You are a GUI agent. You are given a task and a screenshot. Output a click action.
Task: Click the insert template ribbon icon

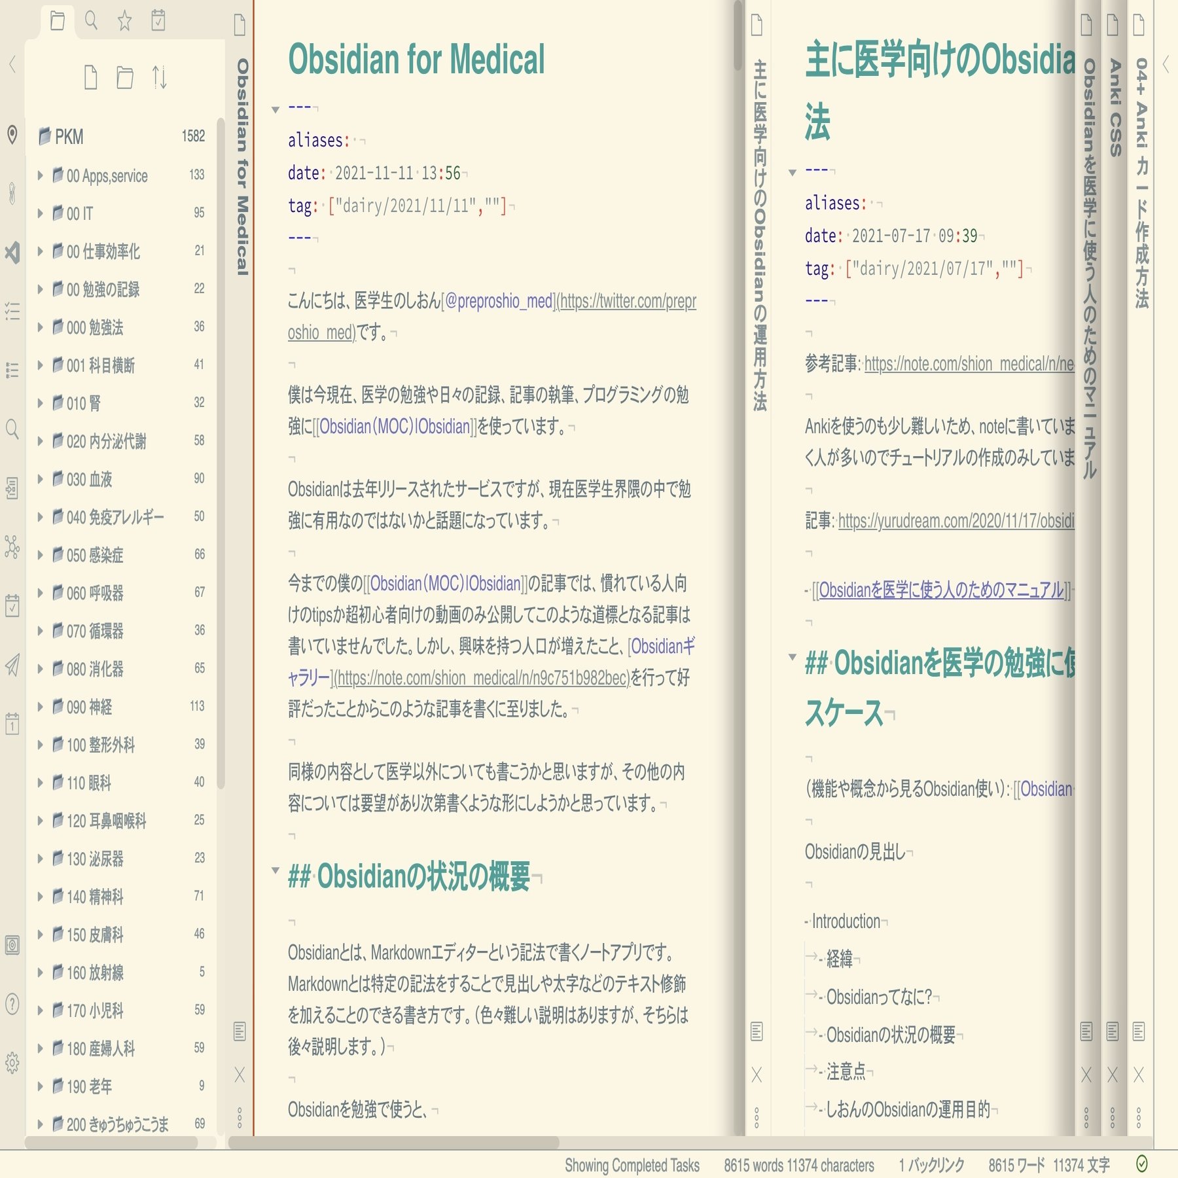12,488
